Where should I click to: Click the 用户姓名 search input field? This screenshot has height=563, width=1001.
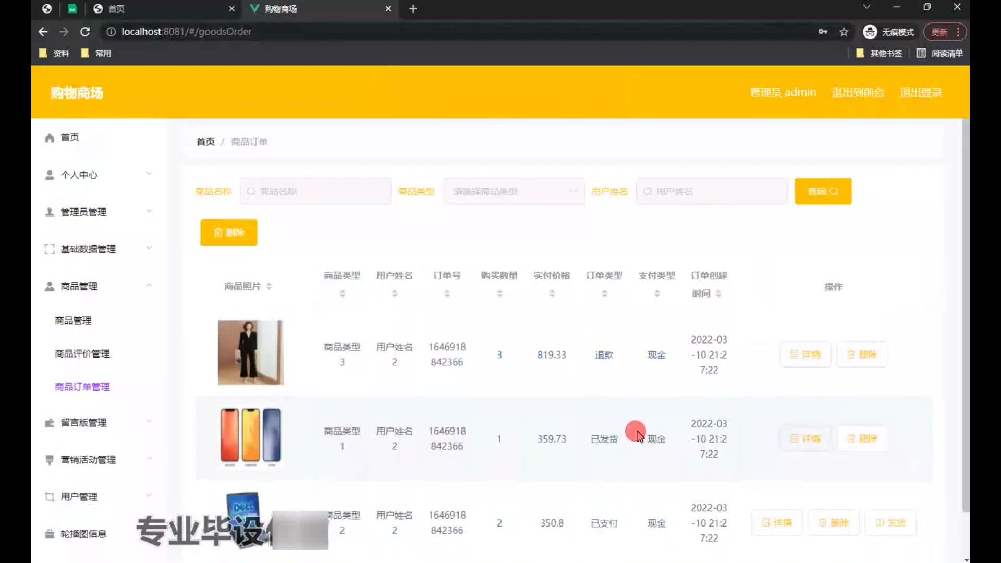click(712, 191)
